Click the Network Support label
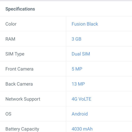This screenshot has height=132, width=132. (23, 99)
